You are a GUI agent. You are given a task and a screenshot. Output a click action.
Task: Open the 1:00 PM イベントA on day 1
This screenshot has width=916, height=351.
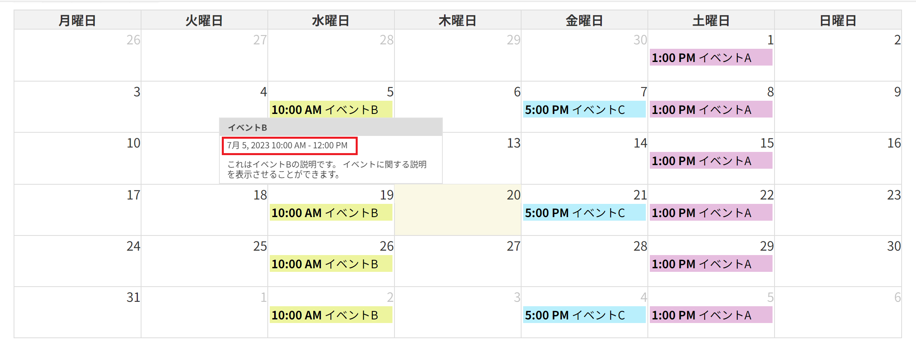[711, 58]
